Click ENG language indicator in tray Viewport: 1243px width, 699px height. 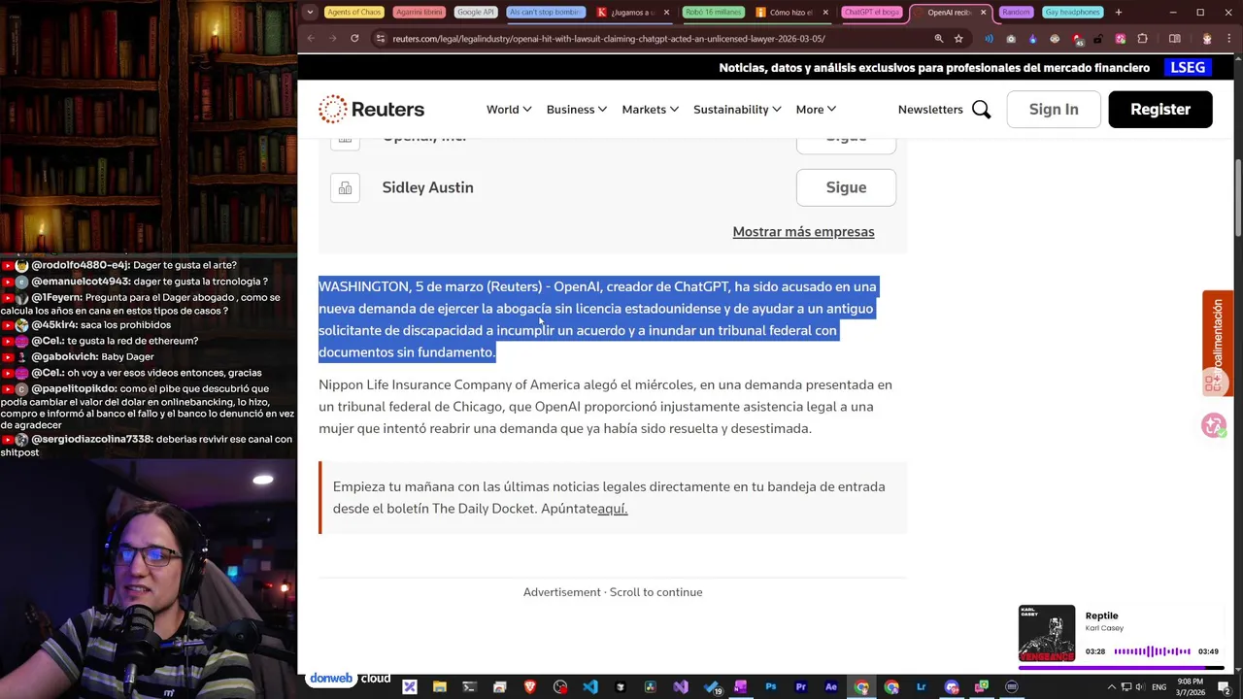(1159, 687)
